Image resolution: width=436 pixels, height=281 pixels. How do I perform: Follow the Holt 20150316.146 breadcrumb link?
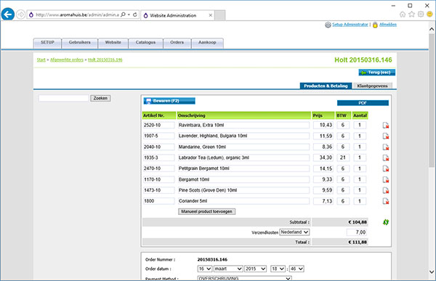pyautogui.click(x=105, y=60)
